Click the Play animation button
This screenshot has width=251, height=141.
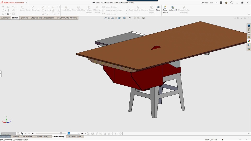pos(29,134)
